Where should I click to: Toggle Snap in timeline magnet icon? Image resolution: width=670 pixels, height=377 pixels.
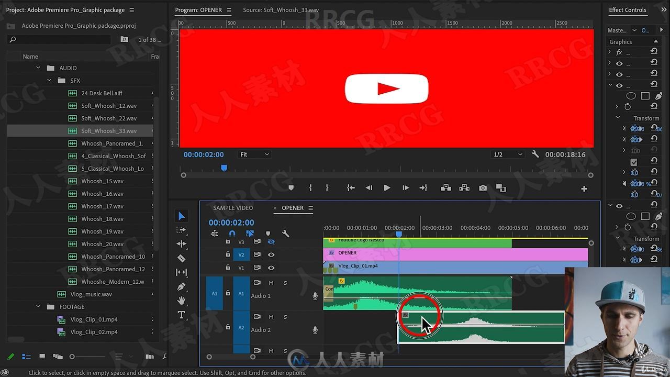point(232,234)
